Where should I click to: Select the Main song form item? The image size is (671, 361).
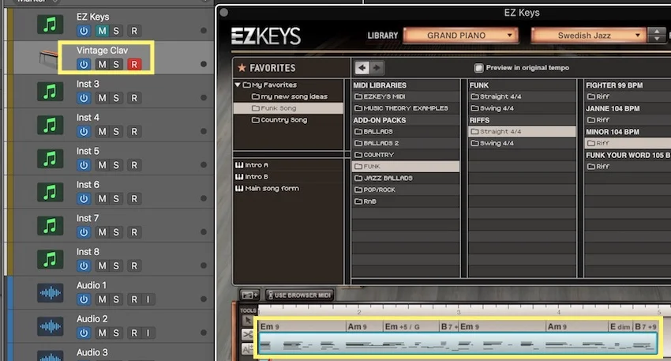[x=268, y=188]
